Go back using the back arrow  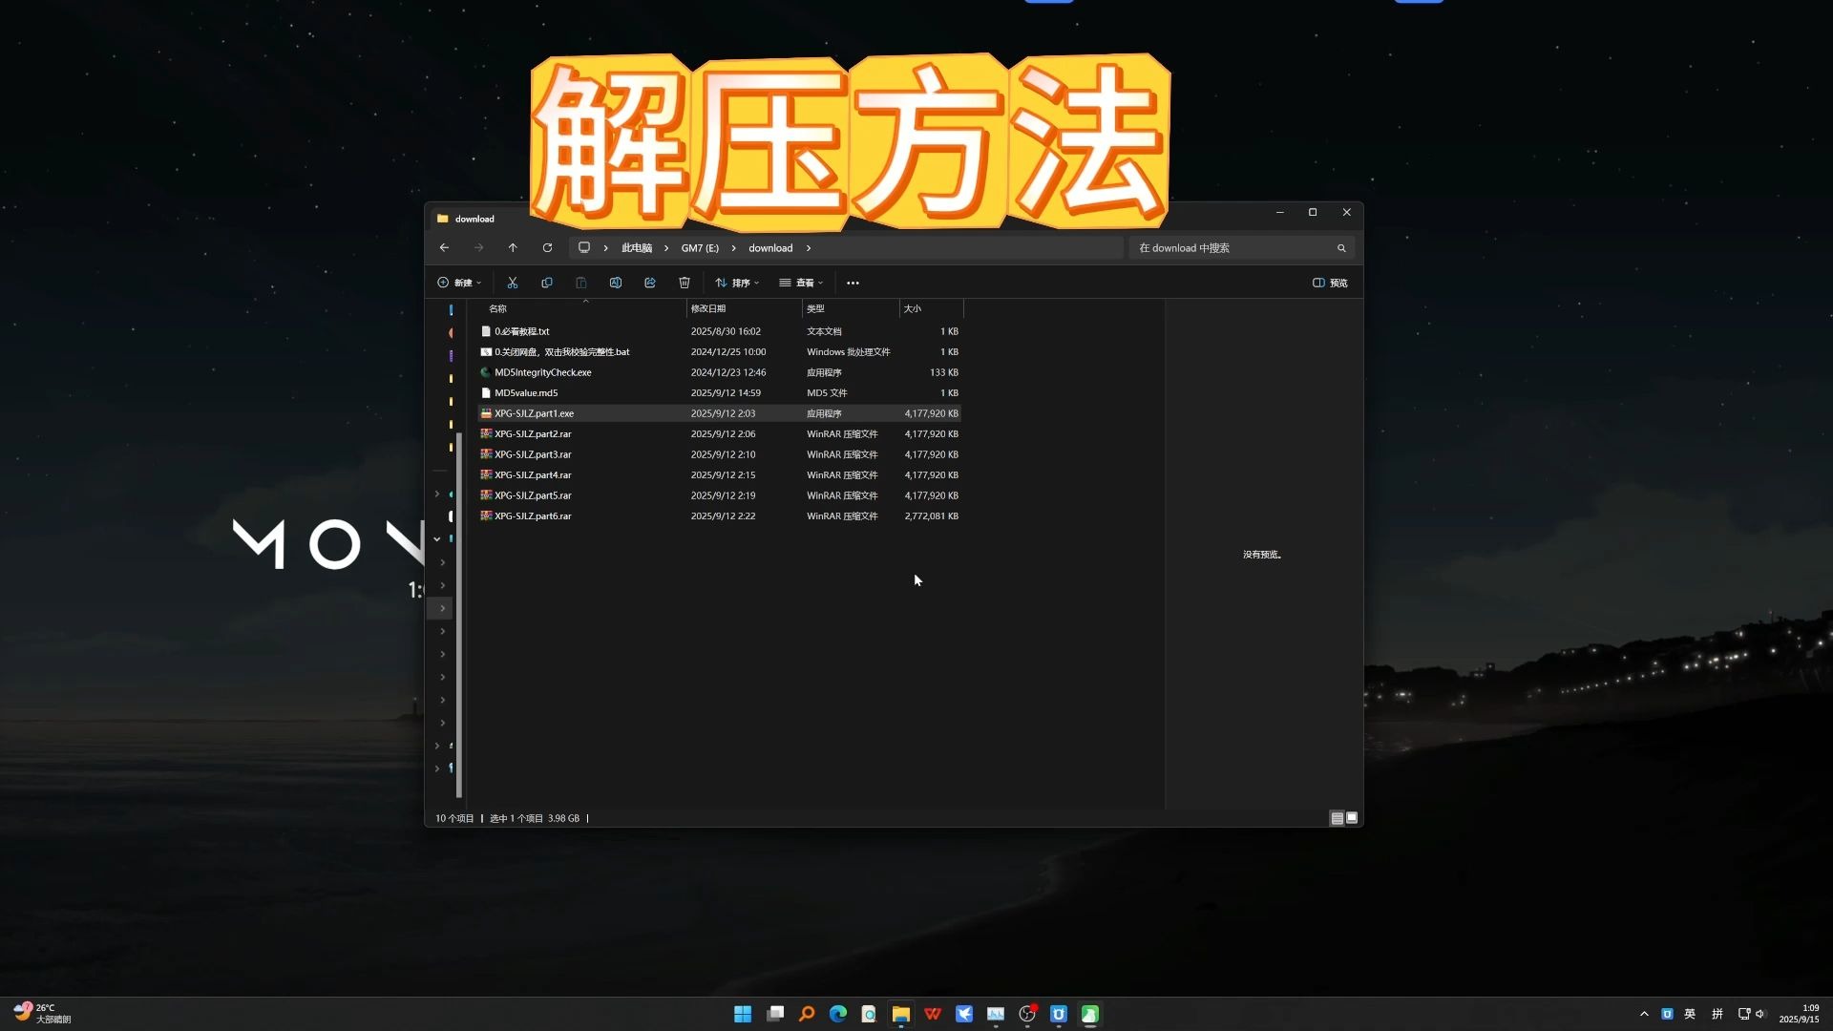click(444, 248)
